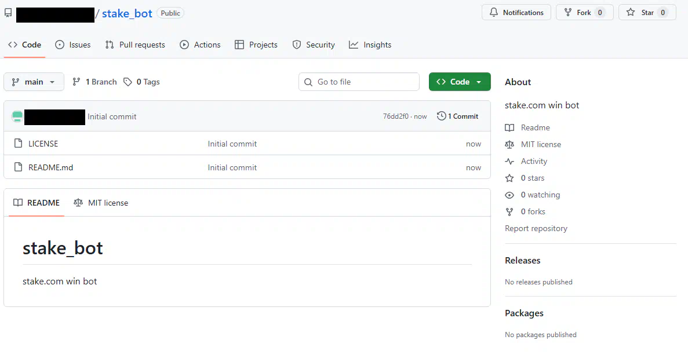
Task: Click the eye icon beside 0 watching
Action: 509,195
